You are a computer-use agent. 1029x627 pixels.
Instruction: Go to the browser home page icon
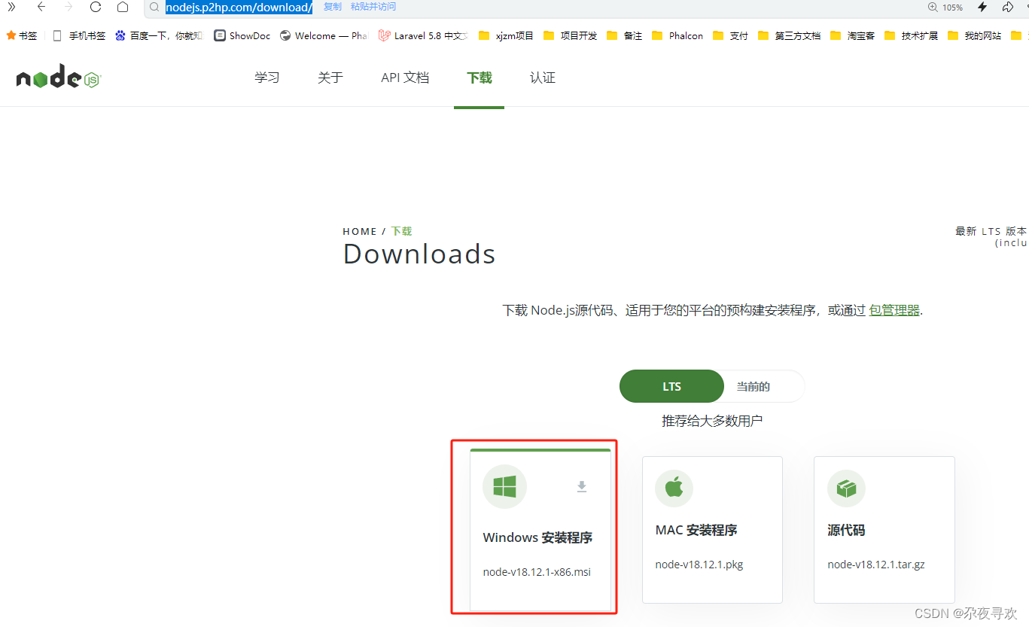pyautogui.click(x=123, y=7)
